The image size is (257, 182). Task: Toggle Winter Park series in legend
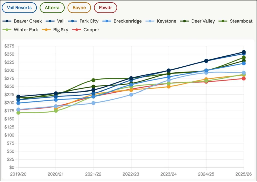tap(20, 30)
